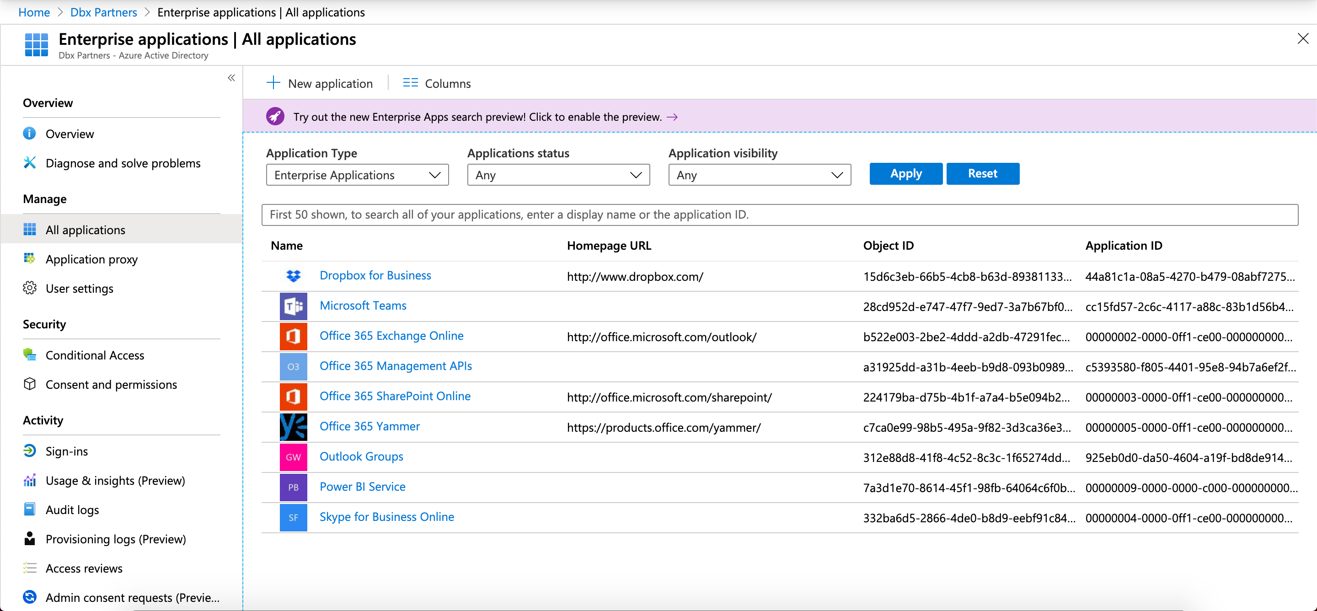Click the Dropbox for Business app icon
Screen dimensions: 1317x611
[293, 276]
